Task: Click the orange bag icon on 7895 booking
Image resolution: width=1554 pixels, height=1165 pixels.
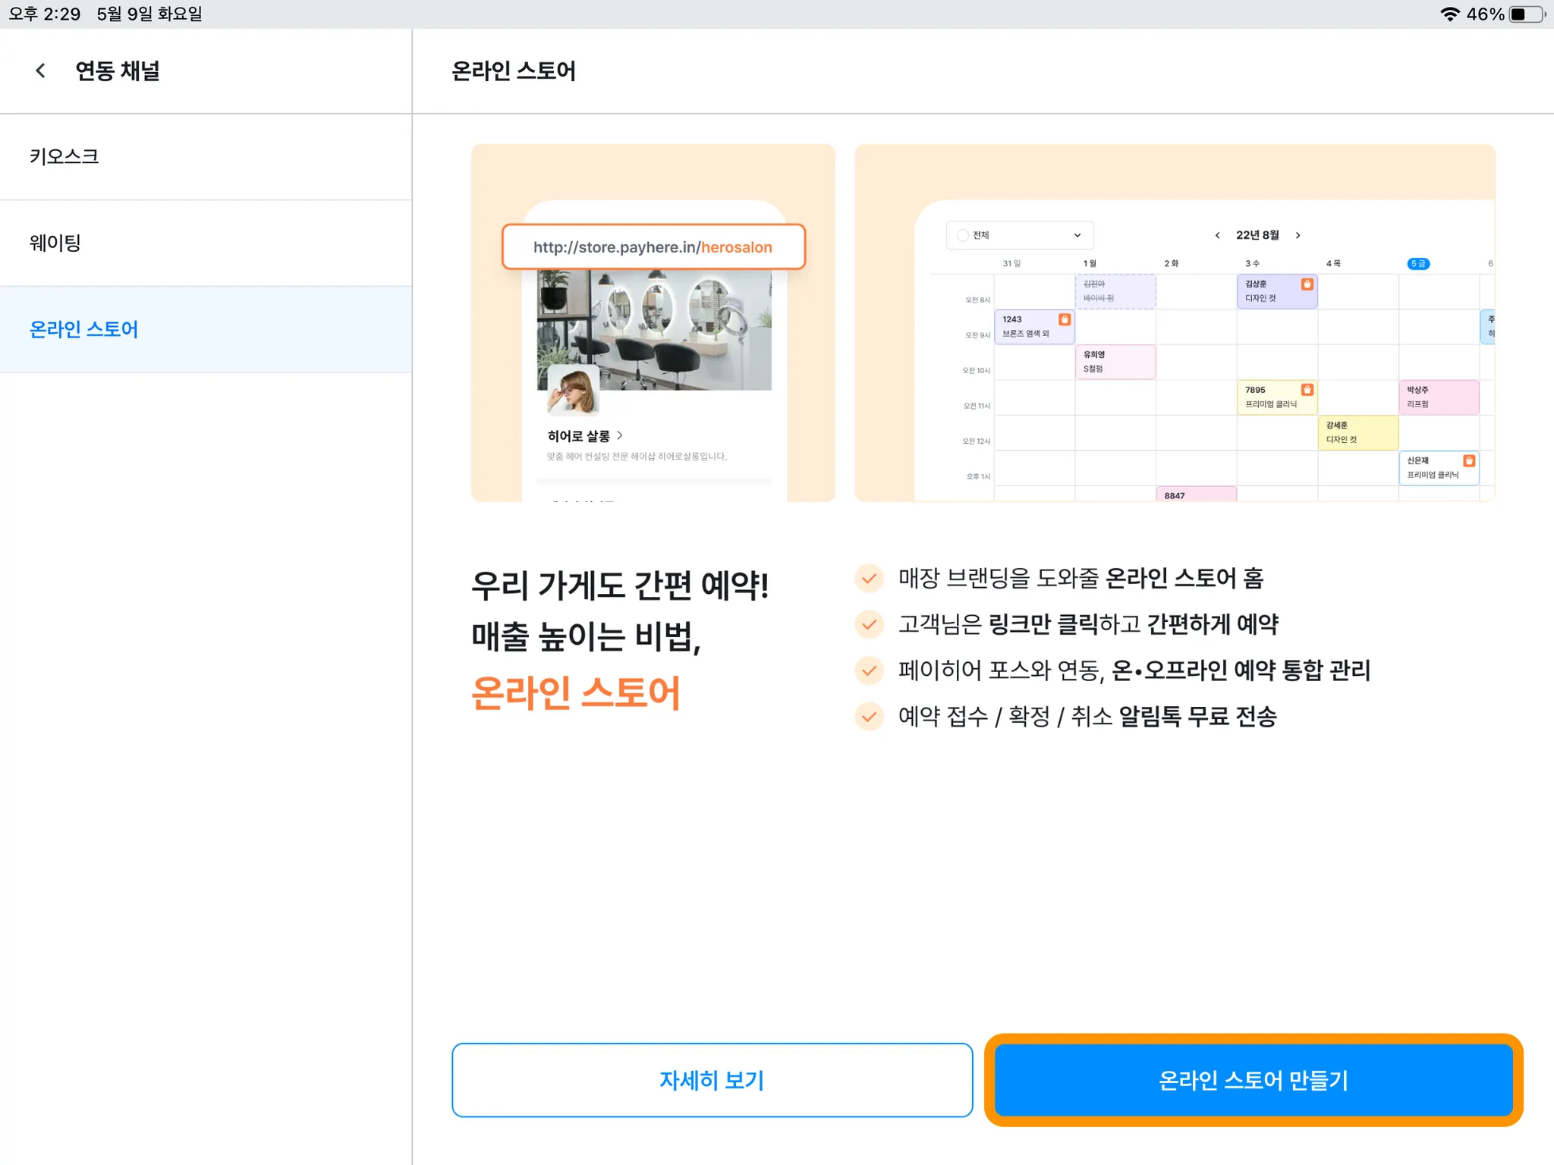Action: tap(1307, 390)
